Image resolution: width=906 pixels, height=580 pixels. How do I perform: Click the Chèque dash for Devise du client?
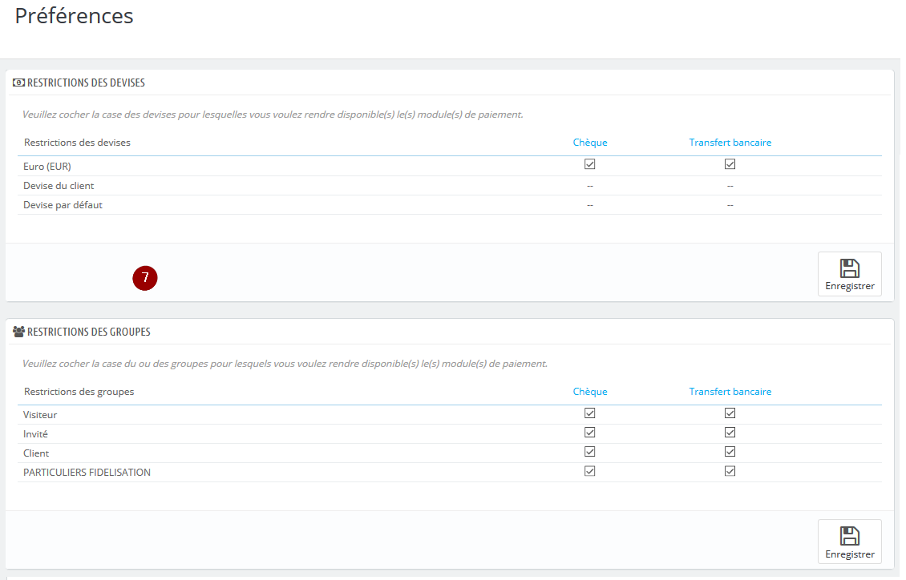tap(589, 186)
